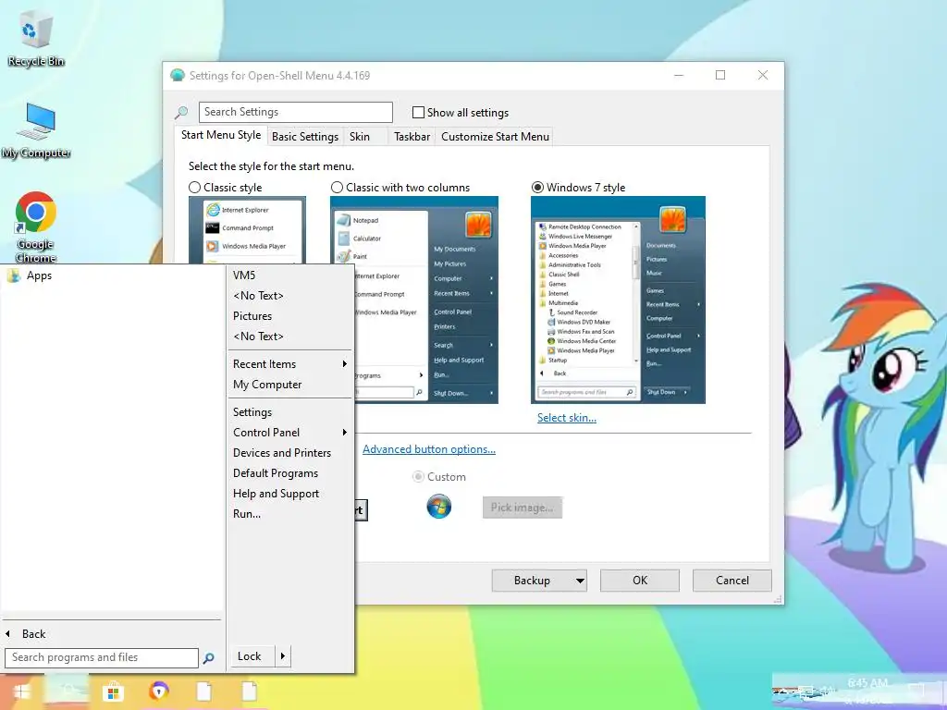Click the OK button
The height and width of the screenshot is (710, 947).
(640, 581)
